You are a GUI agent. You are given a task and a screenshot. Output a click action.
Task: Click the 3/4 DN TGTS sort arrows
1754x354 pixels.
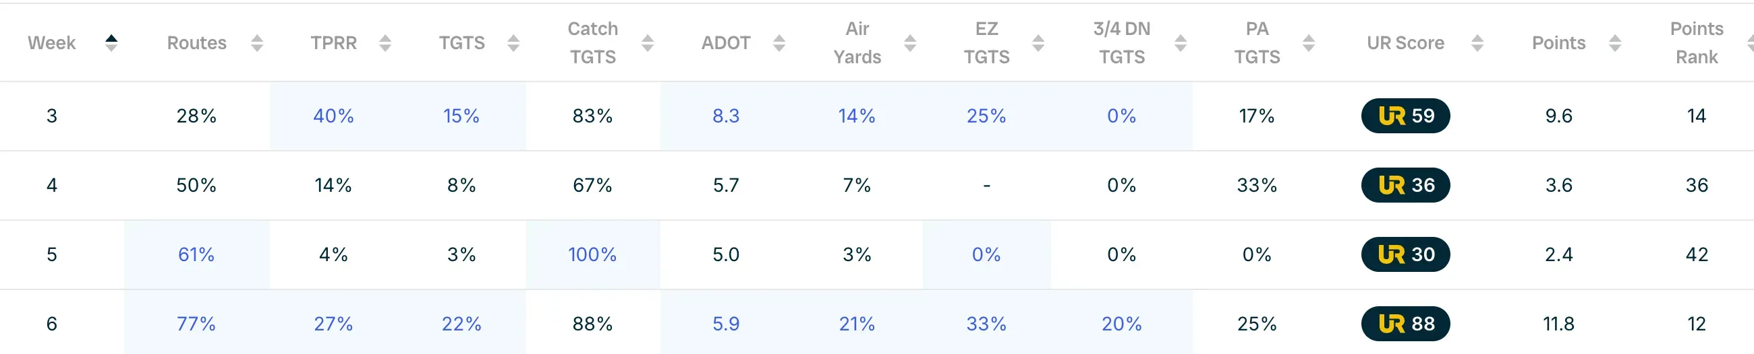pyautogui.click(x=1181, y=43)
